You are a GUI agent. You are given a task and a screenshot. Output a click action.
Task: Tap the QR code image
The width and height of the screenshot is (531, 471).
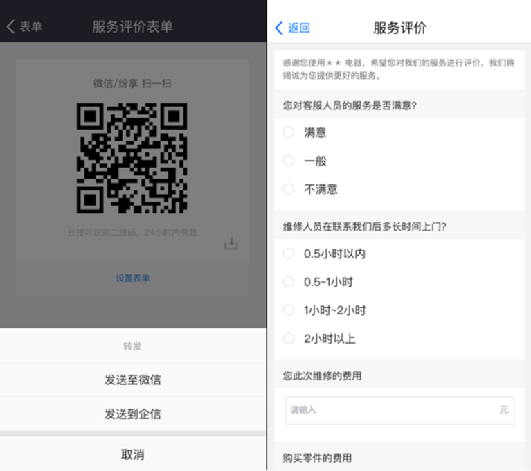point(132,158)
